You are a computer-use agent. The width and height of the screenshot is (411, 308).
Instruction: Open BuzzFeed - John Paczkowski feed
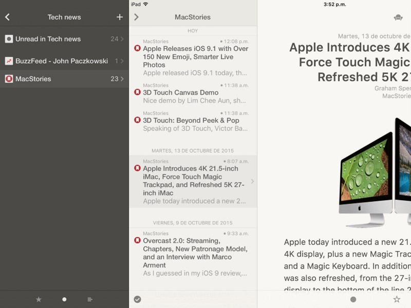64,61
